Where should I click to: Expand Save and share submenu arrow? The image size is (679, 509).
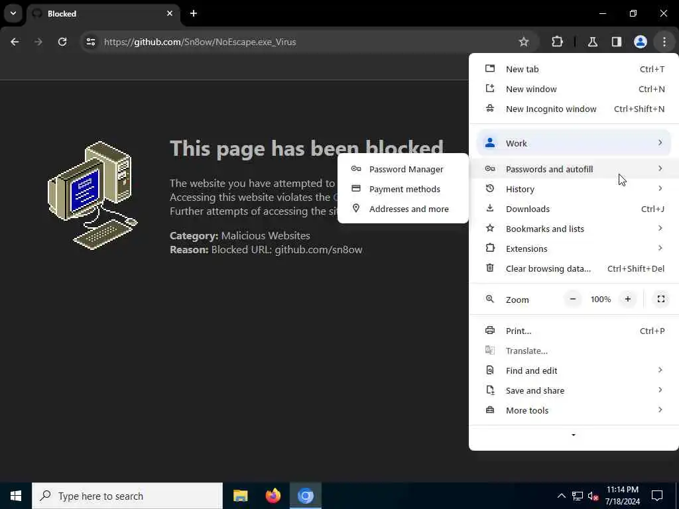[x=660, y=390]
